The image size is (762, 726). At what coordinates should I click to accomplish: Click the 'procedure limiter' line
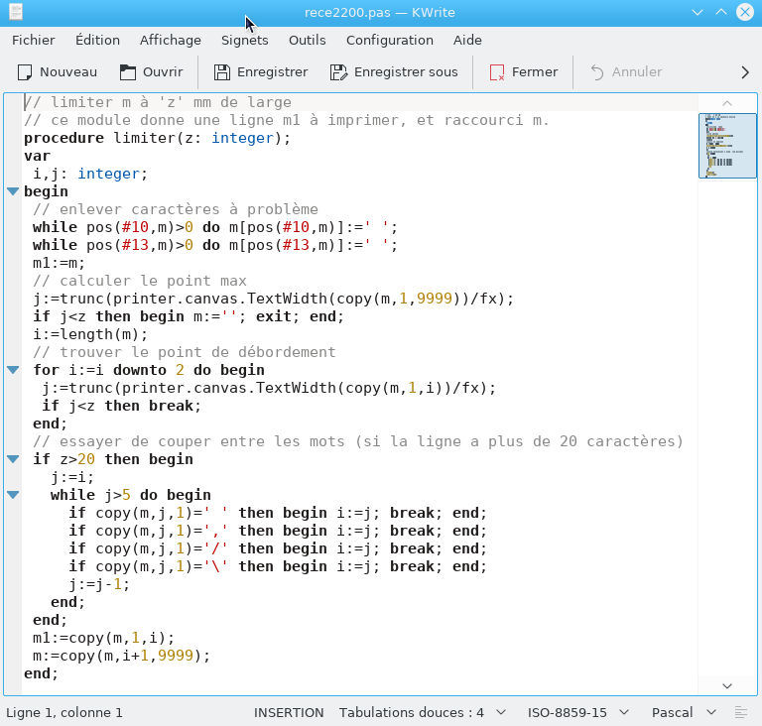coord(158,138)
